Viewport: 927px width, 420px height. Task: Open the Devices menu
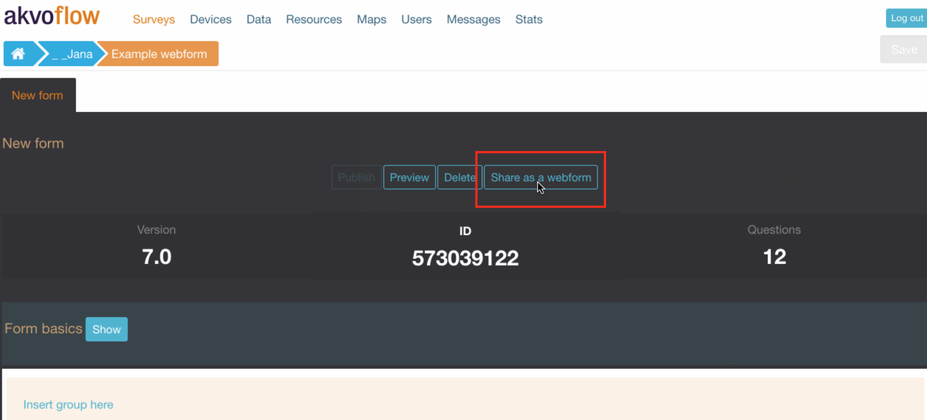(x=211, y=19)
